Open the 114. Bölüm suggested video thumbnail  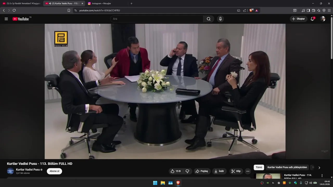click(x=268, y=176)
